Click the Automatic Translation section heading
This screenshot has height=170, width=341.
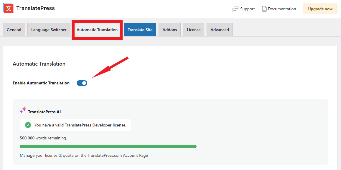click(39, 64)
